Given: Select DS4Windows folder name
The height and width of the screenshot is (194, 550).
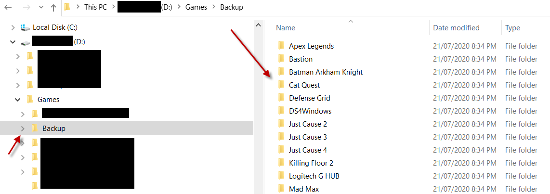Looking at the screenshot, I should click(310, 111).
